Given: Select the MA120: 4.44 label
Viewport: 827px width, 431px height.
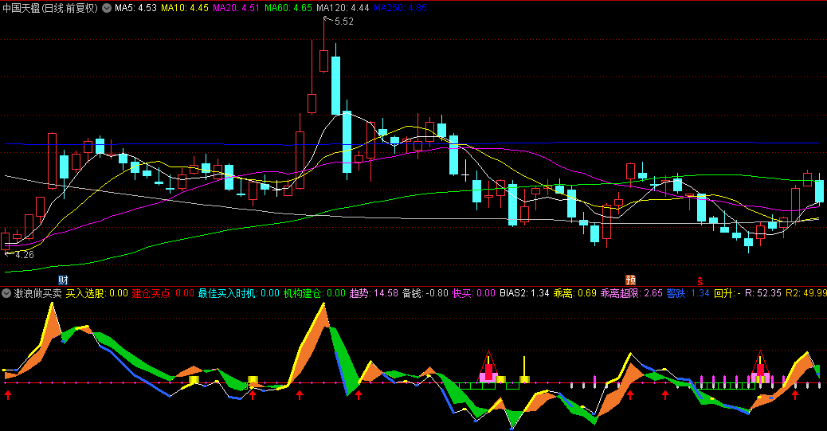Looking at the screenshot, I should 343,8.
